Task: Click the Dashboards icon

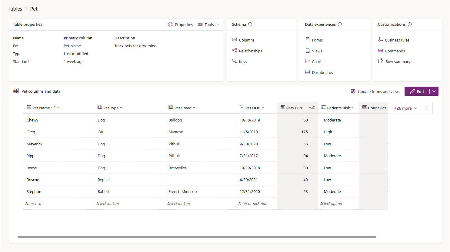Action: [x=308, y=72]
